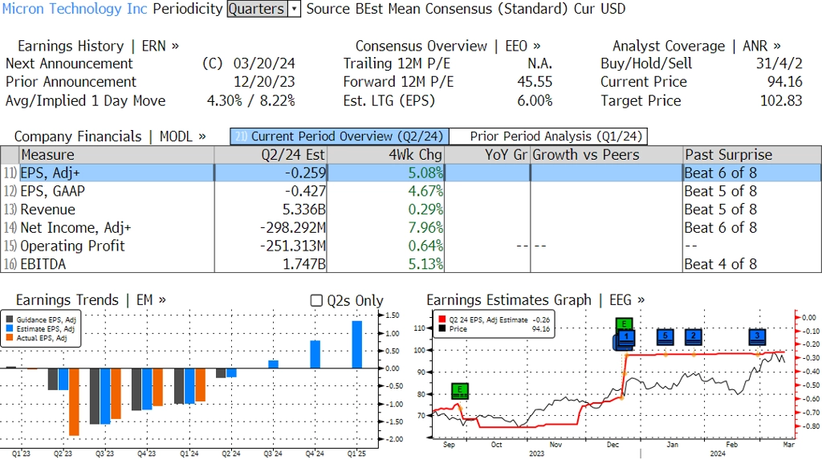Select row 13) Revenue
822x460 pixels.
[x=411, y=210]
